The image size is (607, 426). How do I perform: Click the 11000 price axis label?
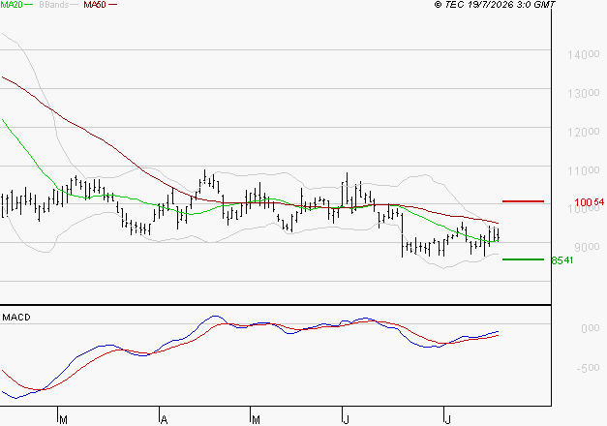point(584,170)
